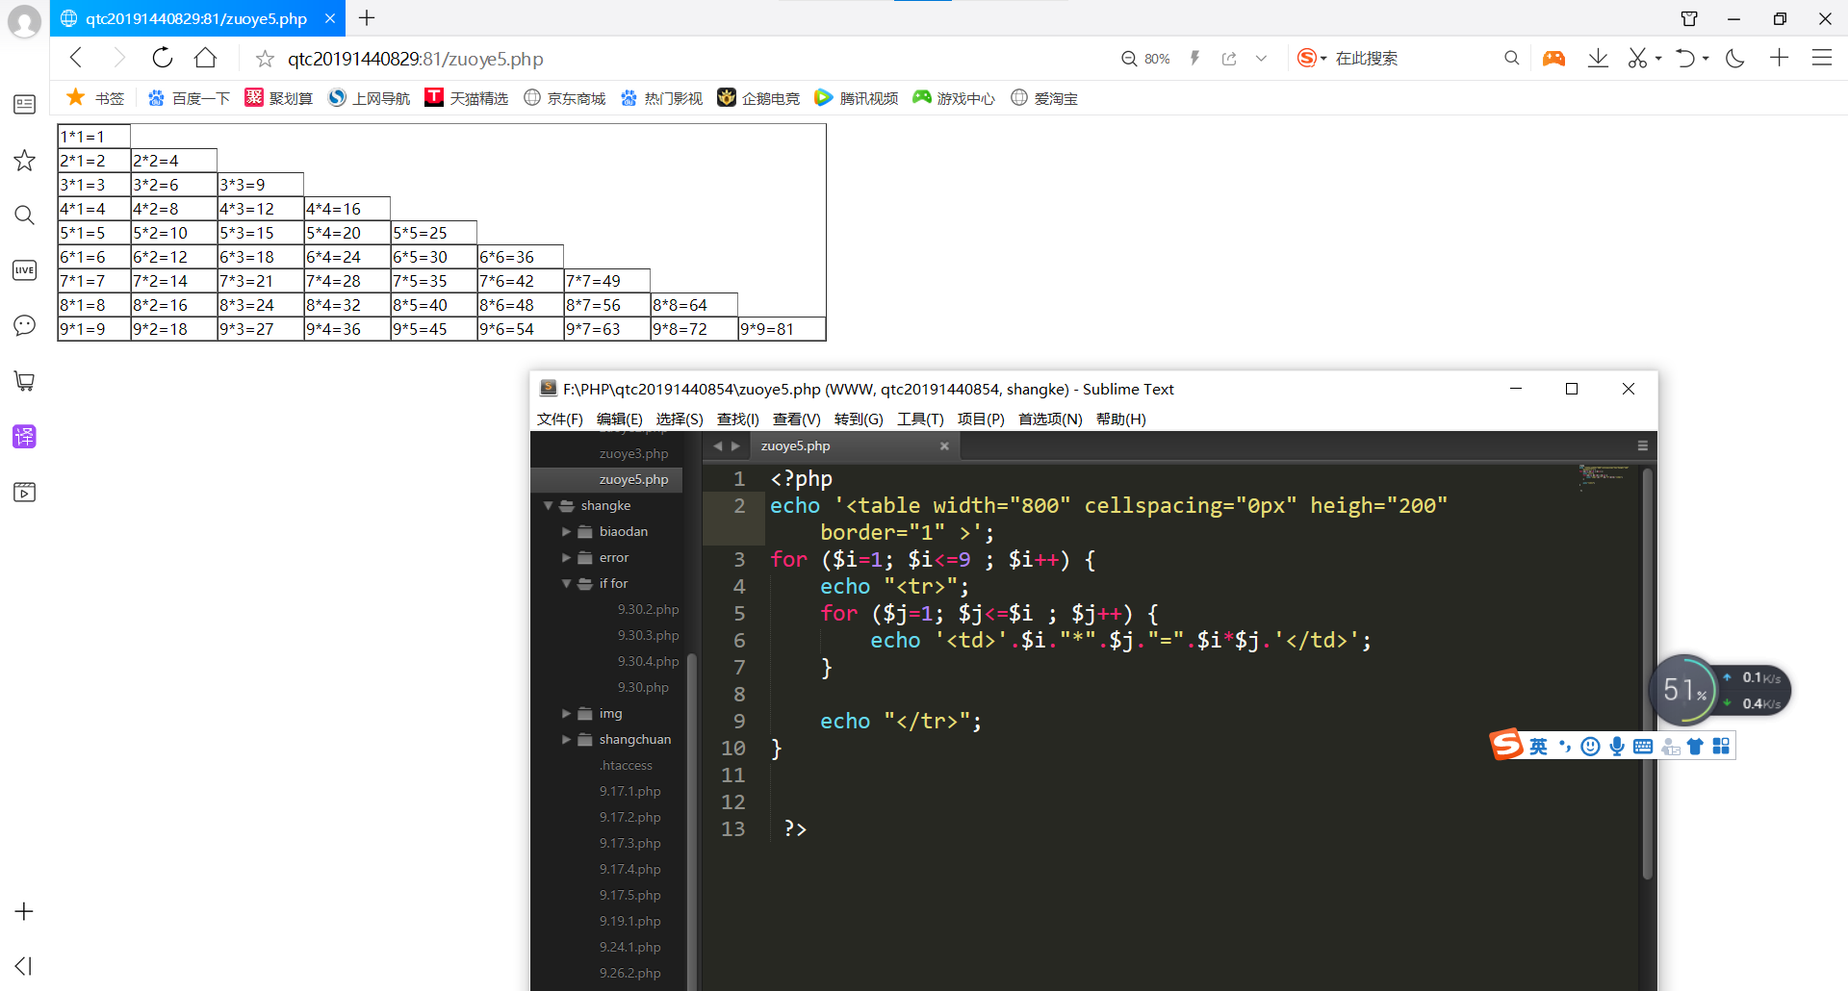Expand the address bar dropdown chevron

(x=1261, y=59)
